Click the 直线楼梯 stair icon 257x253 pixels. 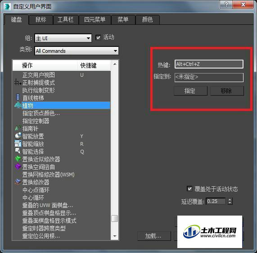coord(18,97)
